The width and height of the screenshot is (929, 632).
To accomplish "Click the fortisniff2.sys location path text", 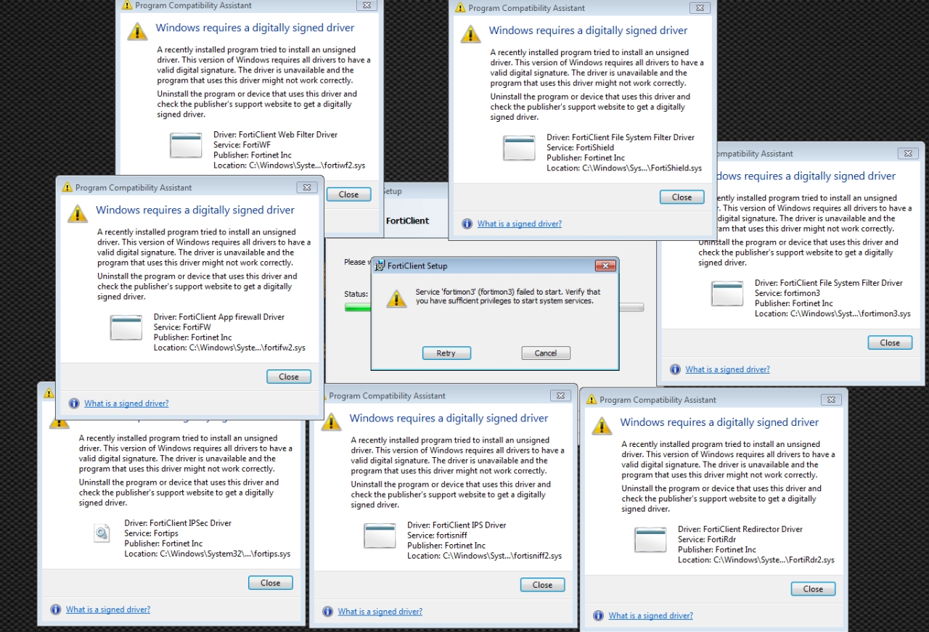I will [485, 557].
